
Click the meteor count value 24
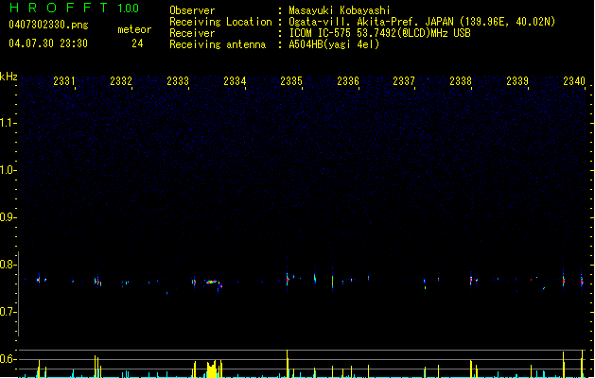pyautogui.click(x=137, y=43)
